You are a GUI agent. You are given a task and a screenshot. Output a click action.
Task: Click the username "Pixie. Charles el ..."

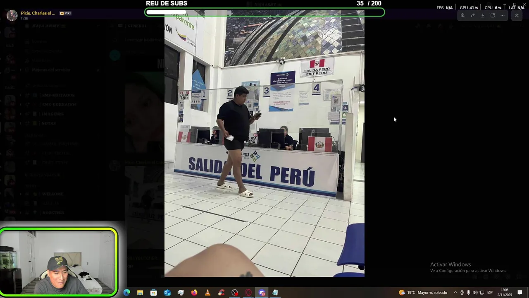click(x=38, y=13)
